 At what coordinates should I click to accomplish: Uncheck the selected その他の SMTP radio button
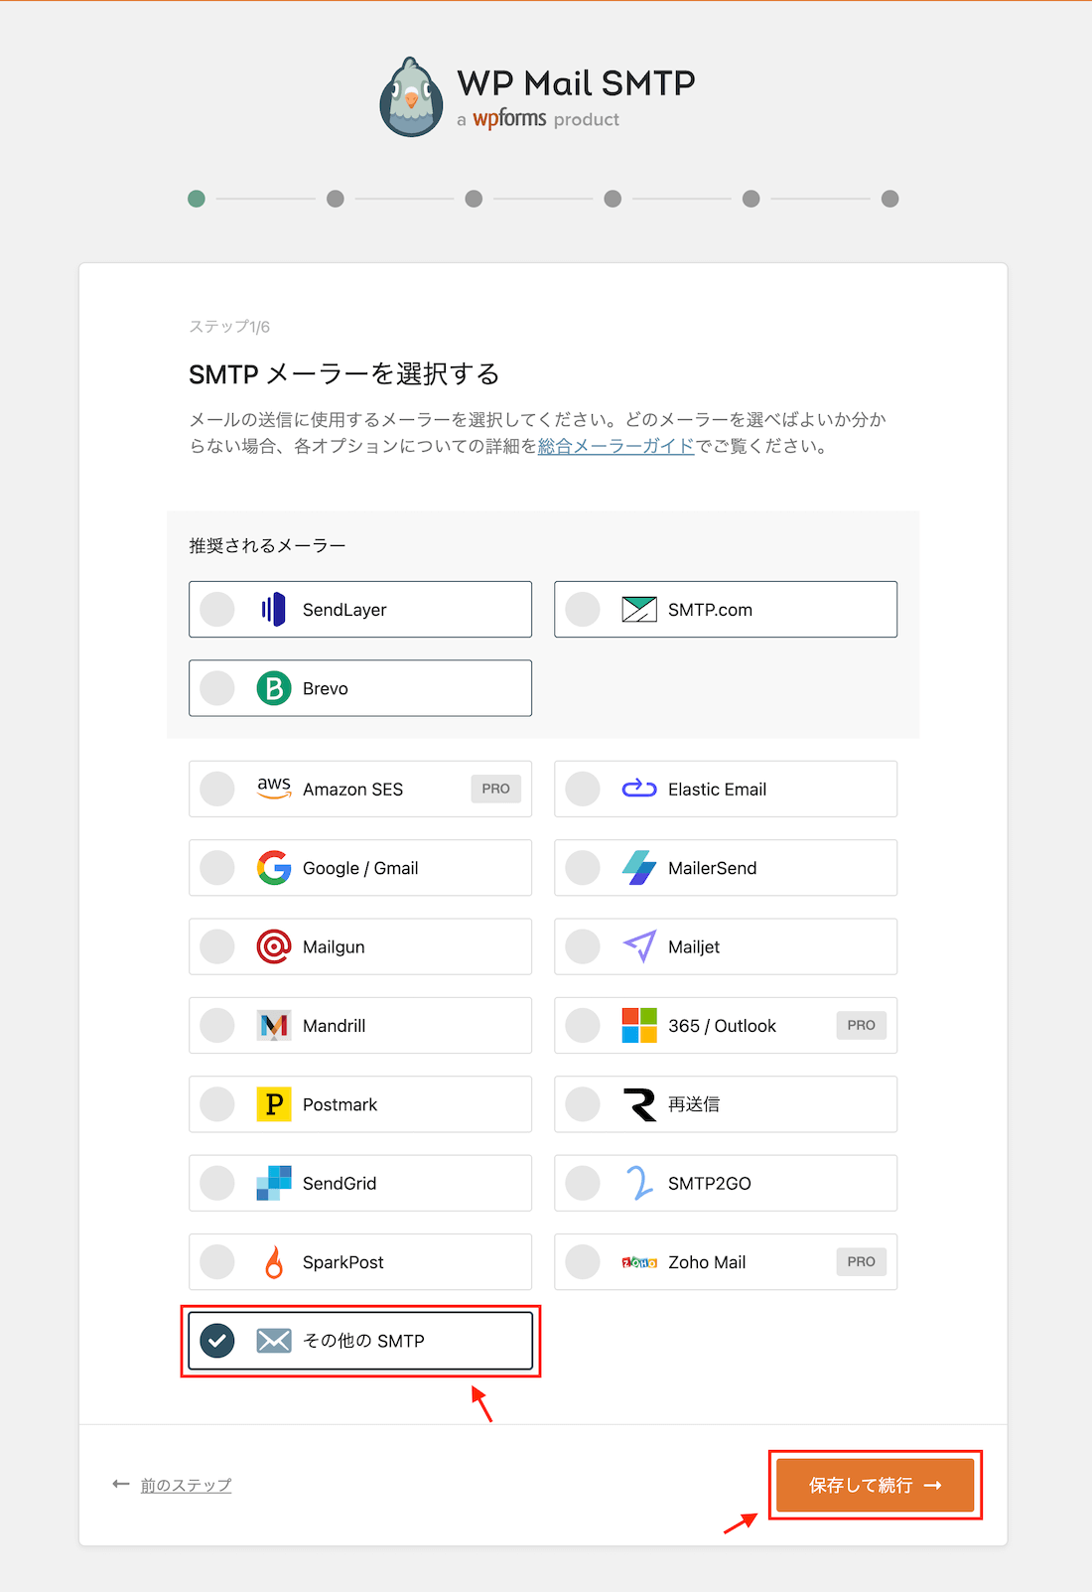(217, 1341)
